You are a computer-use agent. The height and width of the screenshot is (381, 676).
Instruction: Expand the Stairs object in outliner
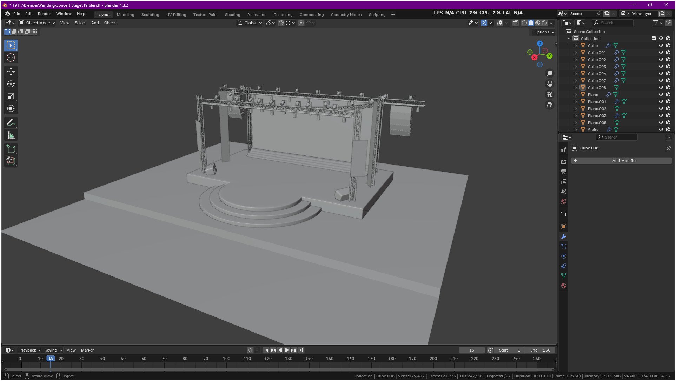[576, 130]
